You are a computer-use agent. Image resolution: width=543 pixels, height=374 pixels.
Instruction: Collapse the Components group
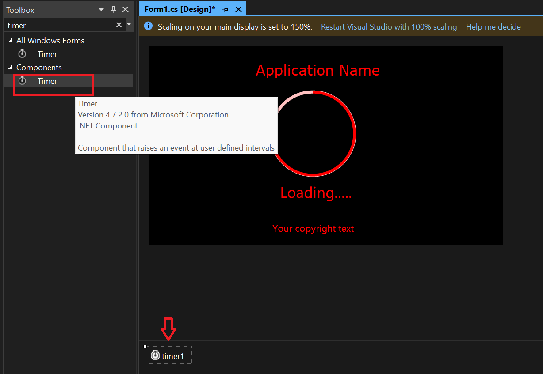10,67
